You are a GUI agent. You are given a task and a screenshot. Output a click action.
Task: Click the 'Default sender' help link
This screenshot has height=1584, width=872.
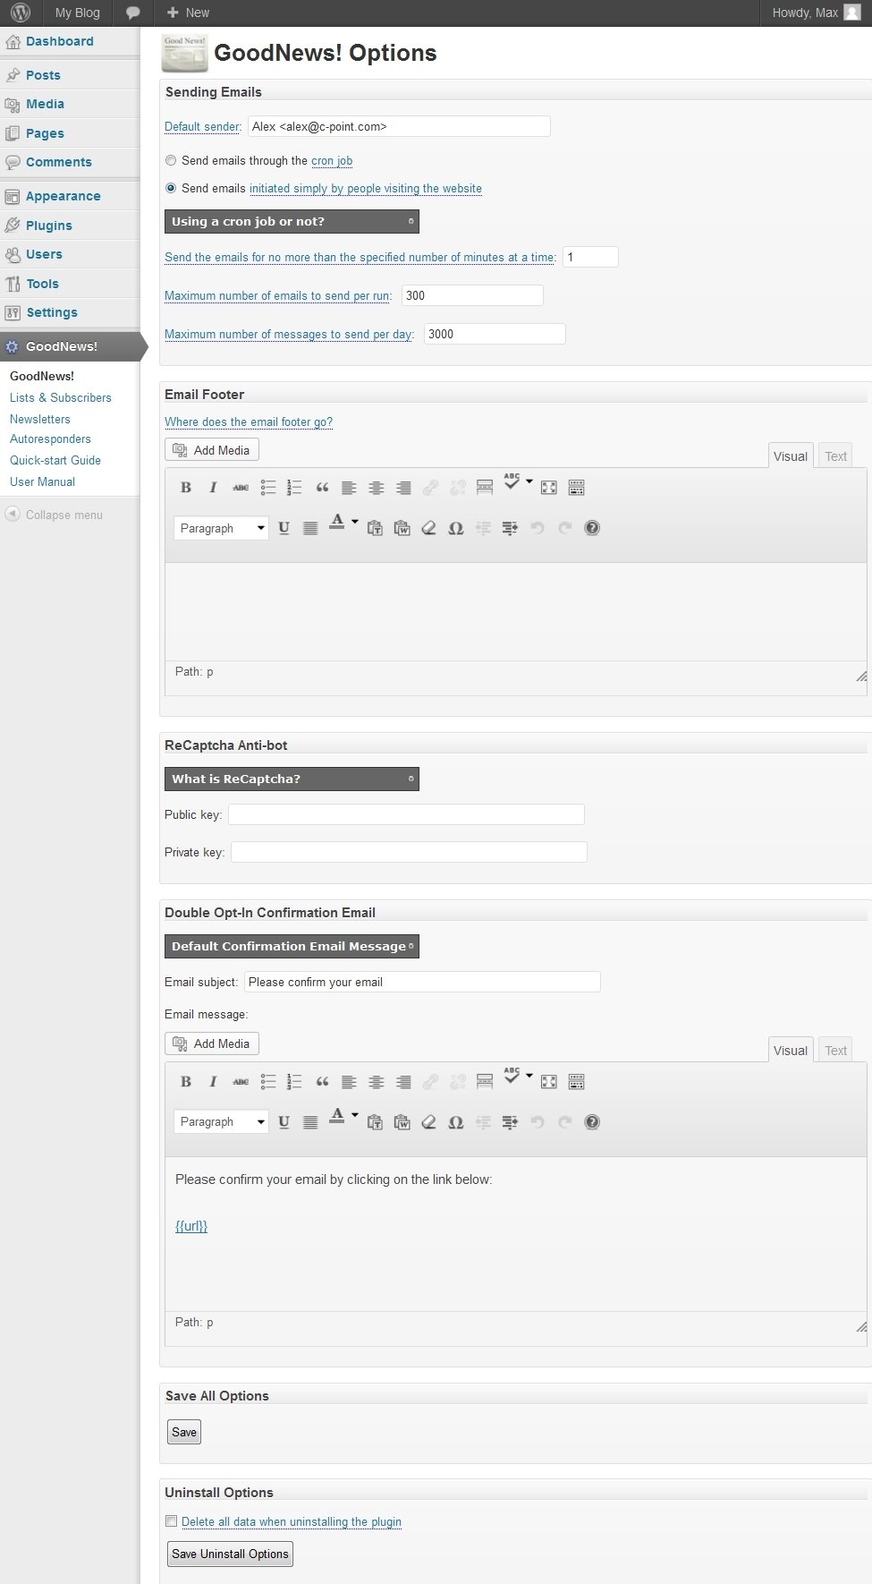tap(202, 127)
